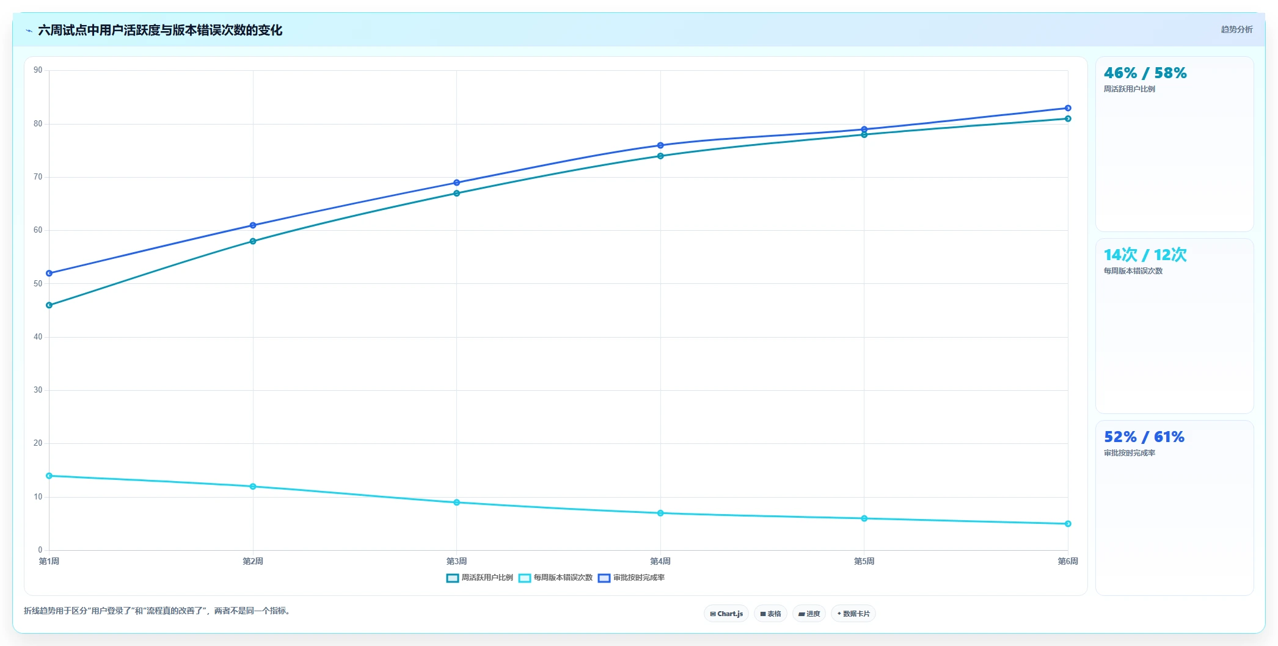Click the 第5周 point on the 审批按时完成率 line

(864, 129)
